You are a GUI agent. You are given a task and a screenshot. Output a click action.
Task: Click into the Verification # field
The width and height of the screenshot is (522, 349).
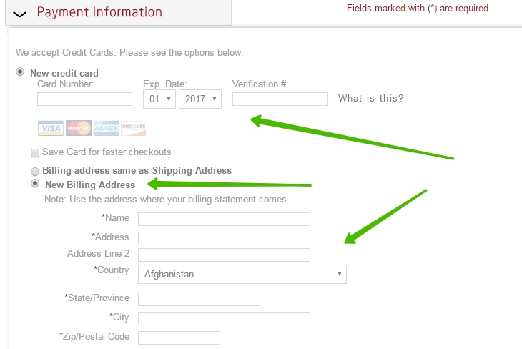pyautogui.click(x=280, y=99)
